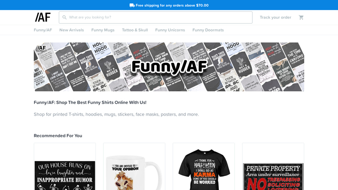This screenshot has width=338, height=190.
Task: Go to the Funny/AF category
Action: pos(43,30)
